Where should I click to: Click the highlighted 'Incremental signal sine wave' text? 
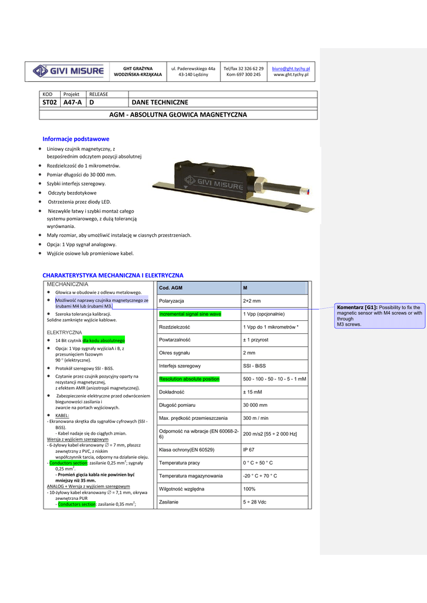[x=190, y=314]
